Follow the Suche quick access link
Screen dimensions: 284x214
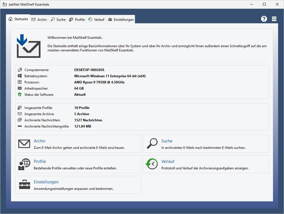pyautogui.click(x=167, y=141)
